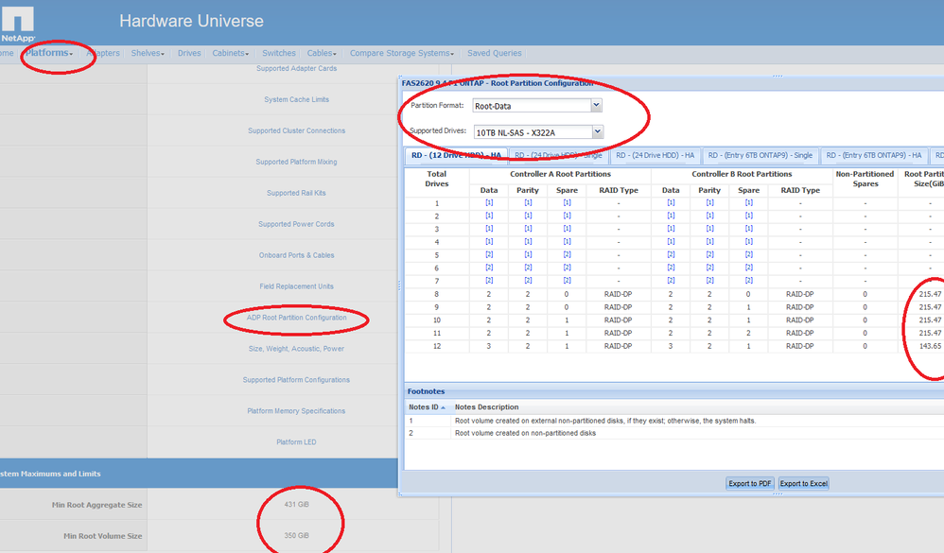Expand the Supported Drives combo box
The image size is (944, 553).
(x=597, y=132)
